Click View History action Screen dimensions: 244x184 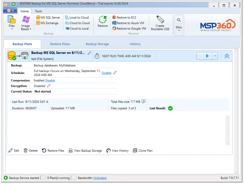[118, 151]
